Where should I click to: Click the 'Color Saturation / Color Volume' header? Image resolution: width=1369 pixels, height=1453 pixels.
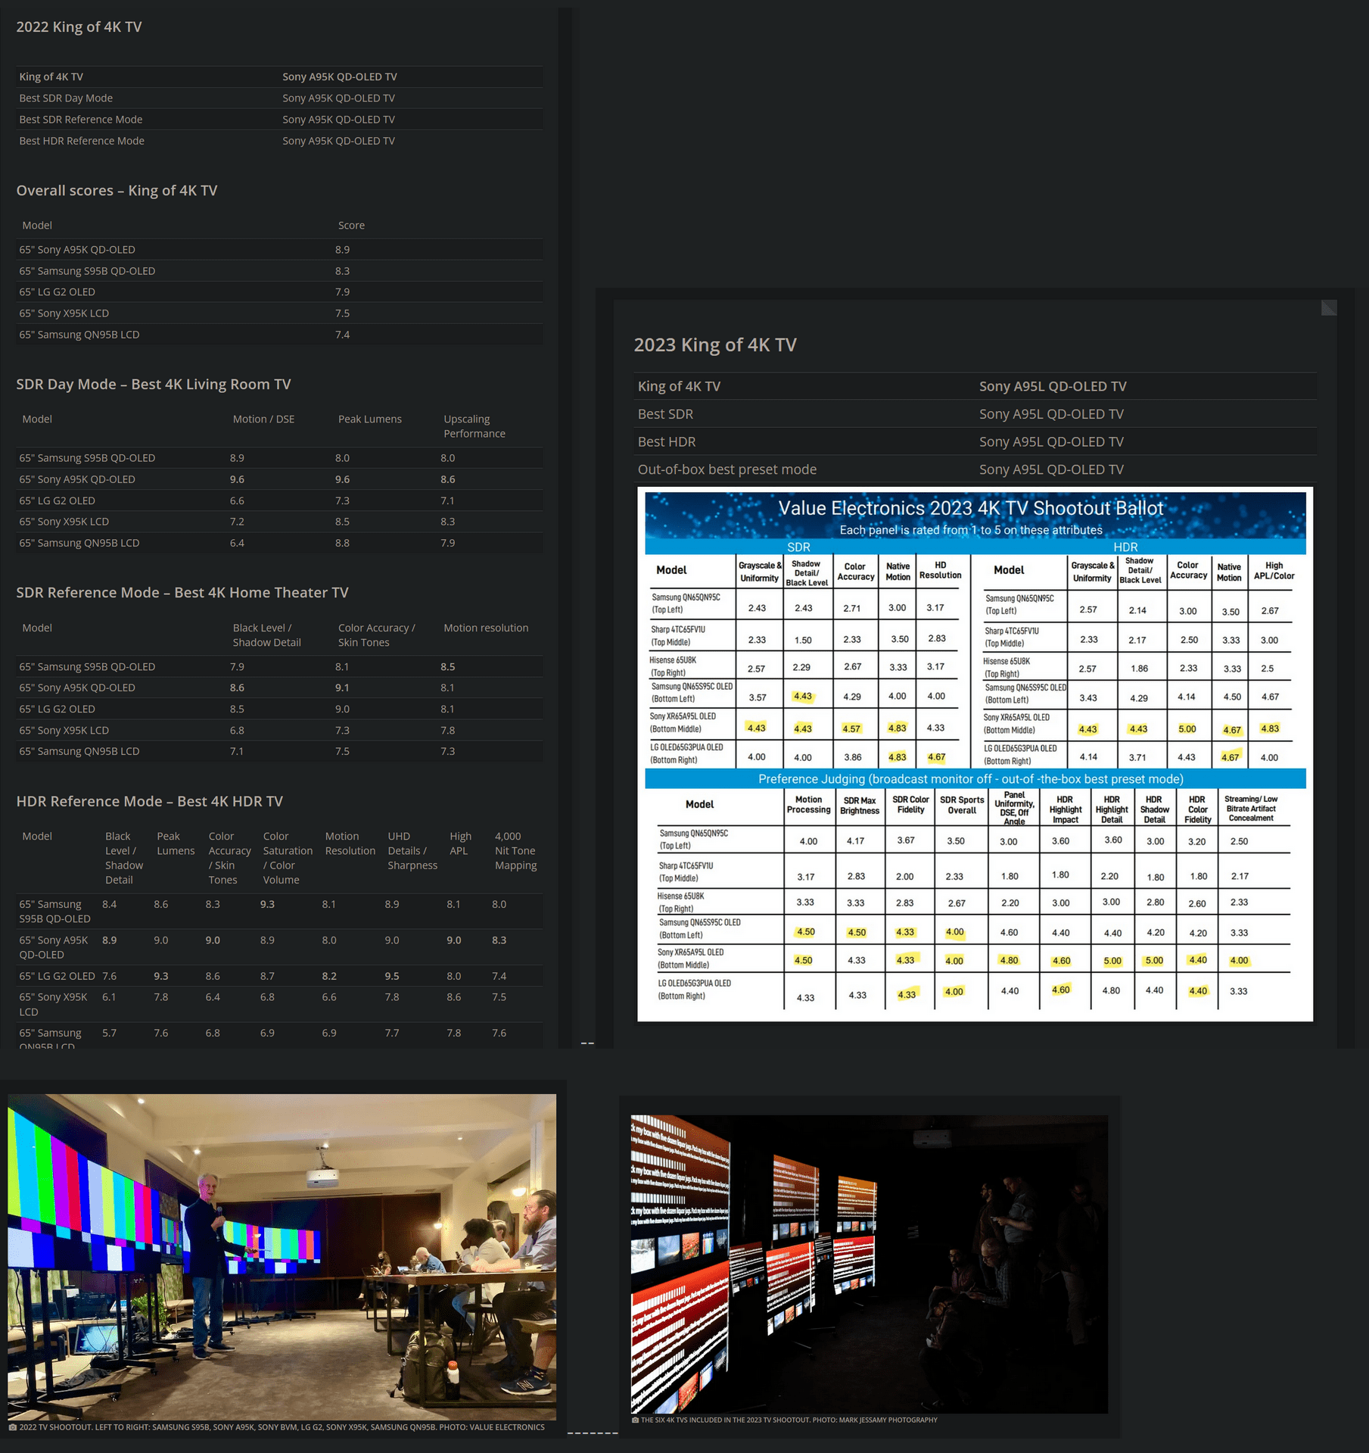click(288, 859)
